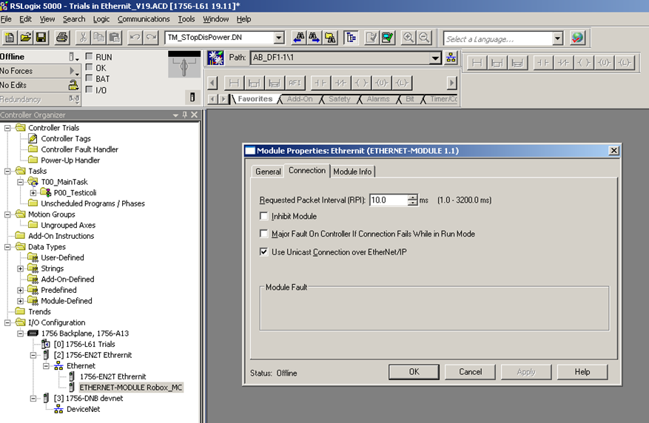
Task: Select the Add-On instruction tab
Action: 300,99
